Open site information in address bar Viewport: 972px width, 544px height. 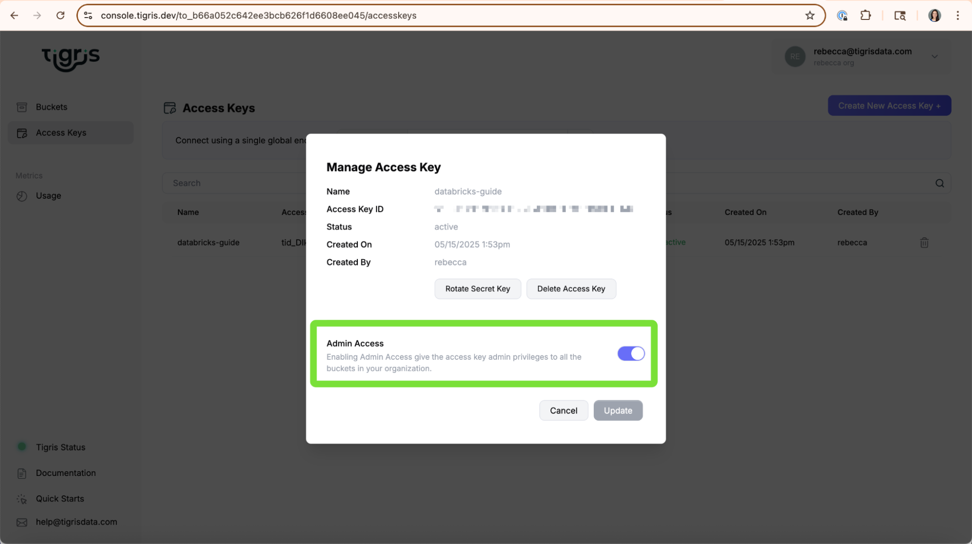click(88, 16)
